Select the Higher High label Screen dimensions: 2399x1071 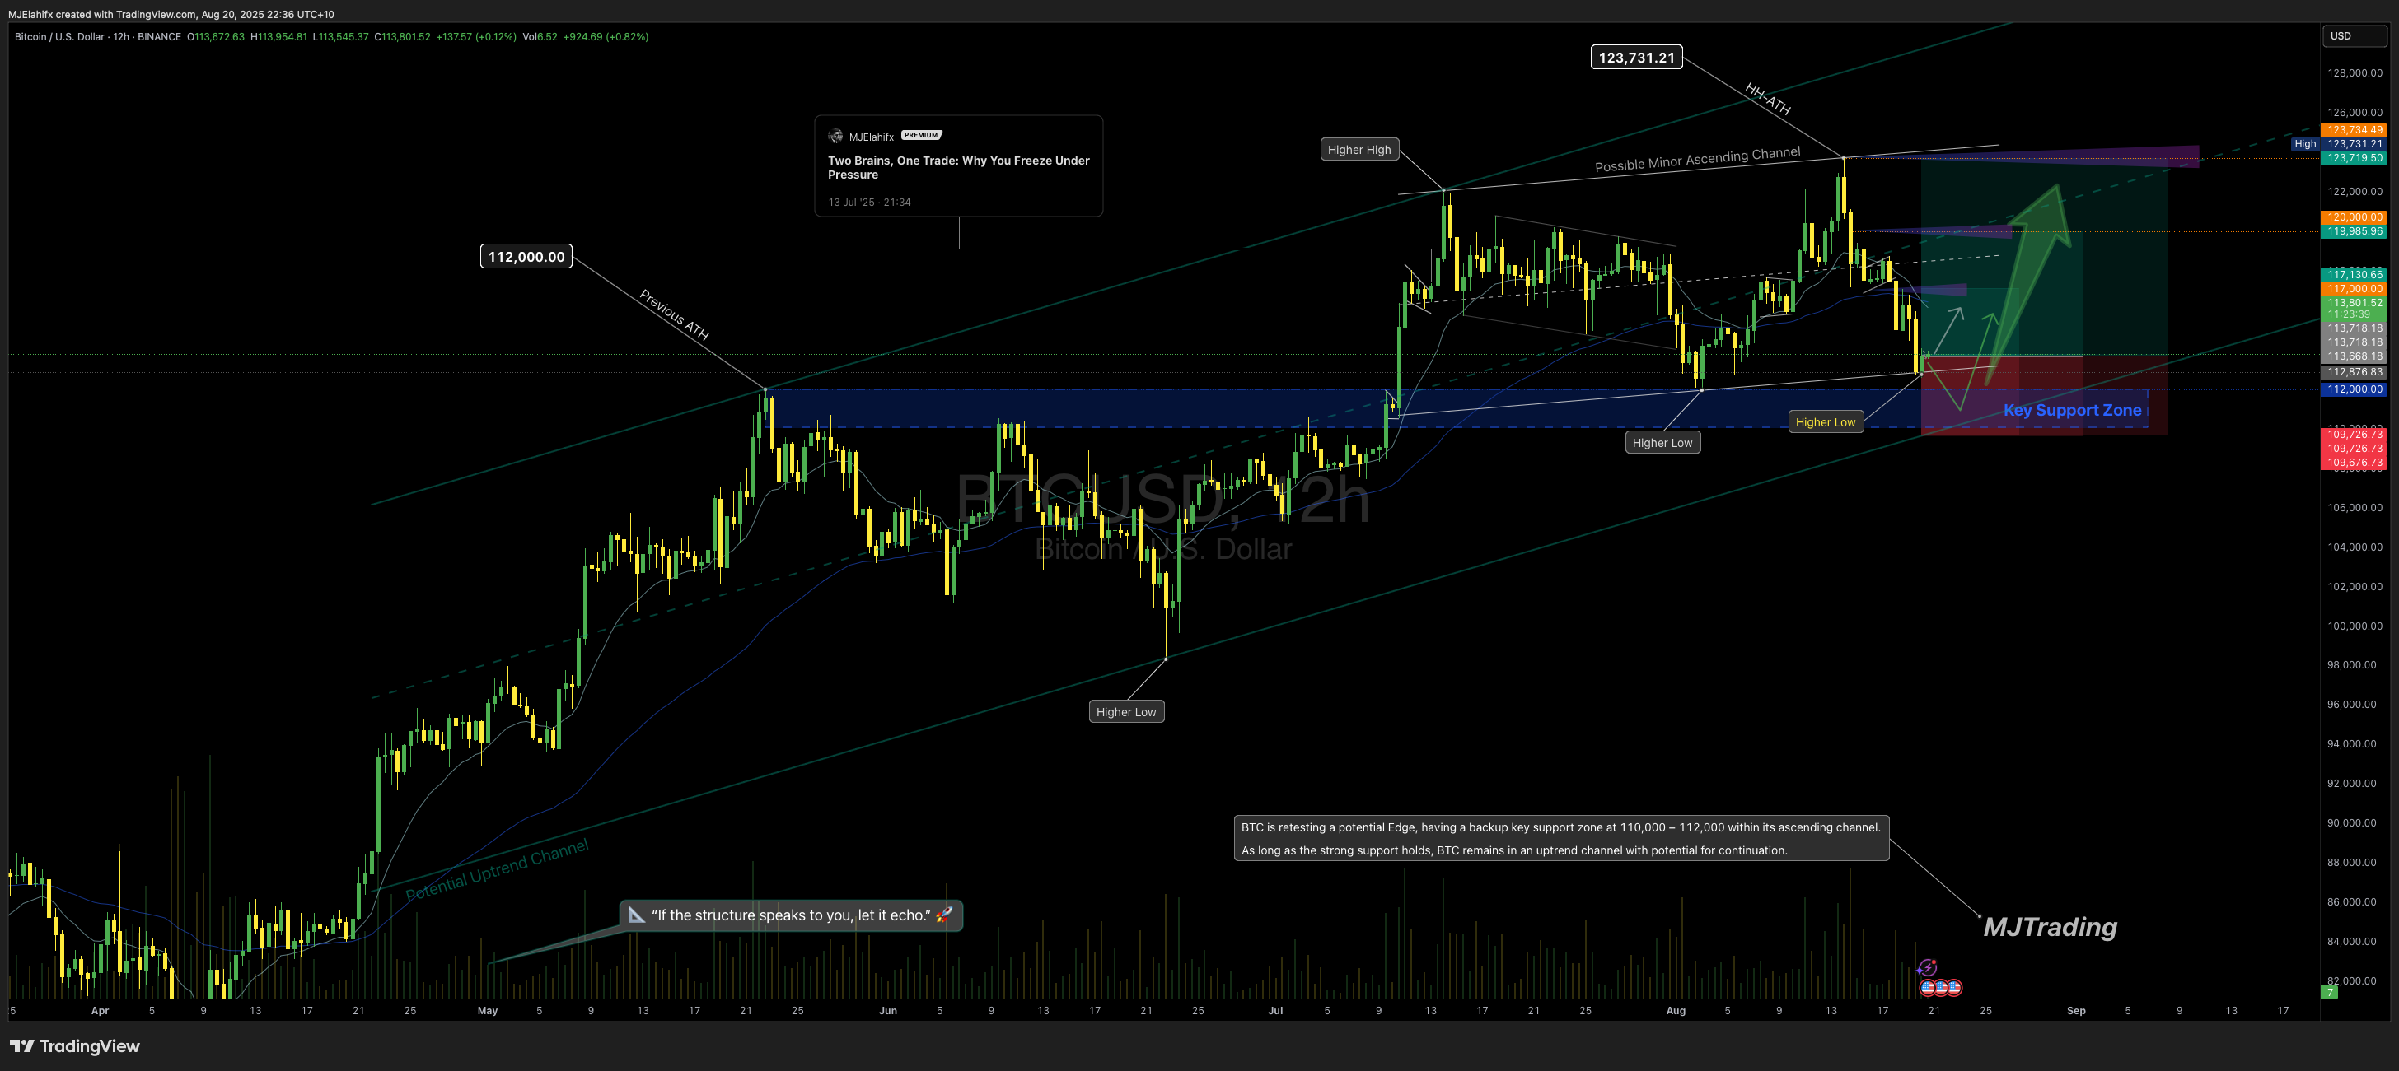pyautogui.click(x=1358, y=150)
